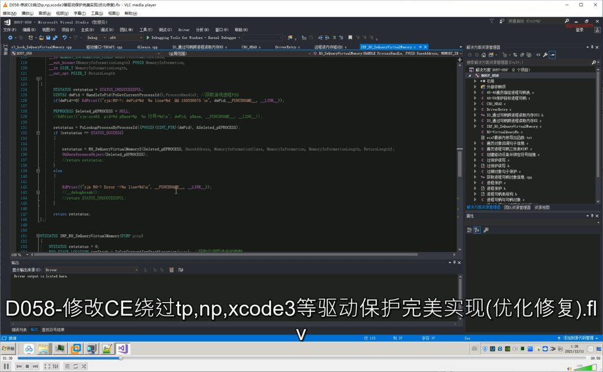Switch to the dllmain.cpp editor tab
The width and height of the screenshot is (603, 372).
(147, 47)
